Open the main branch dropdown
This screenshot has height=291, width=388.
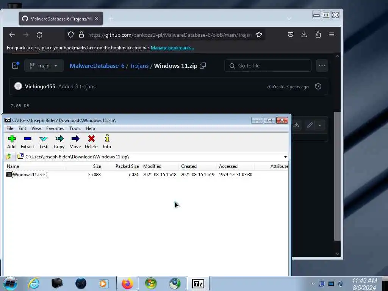point(44,66)
